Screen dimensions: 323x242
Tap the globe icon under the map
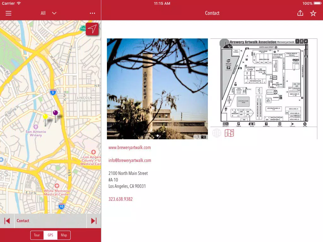click(217, 133)
